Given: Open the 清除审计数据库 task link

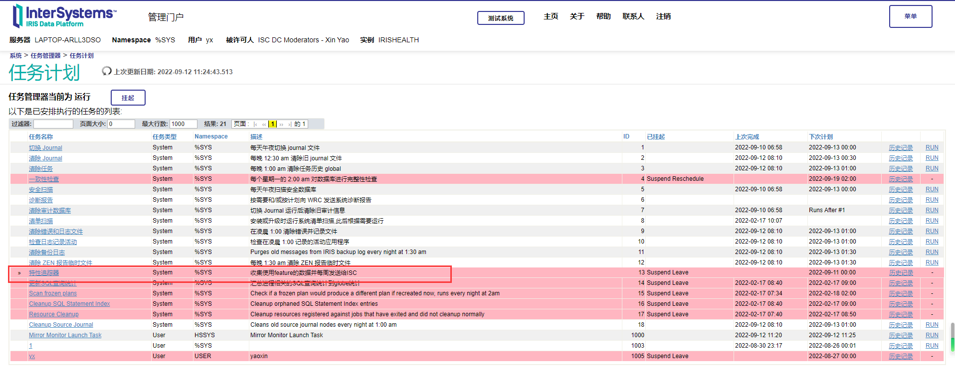Looking at the screenshot, I should point(50,211).
